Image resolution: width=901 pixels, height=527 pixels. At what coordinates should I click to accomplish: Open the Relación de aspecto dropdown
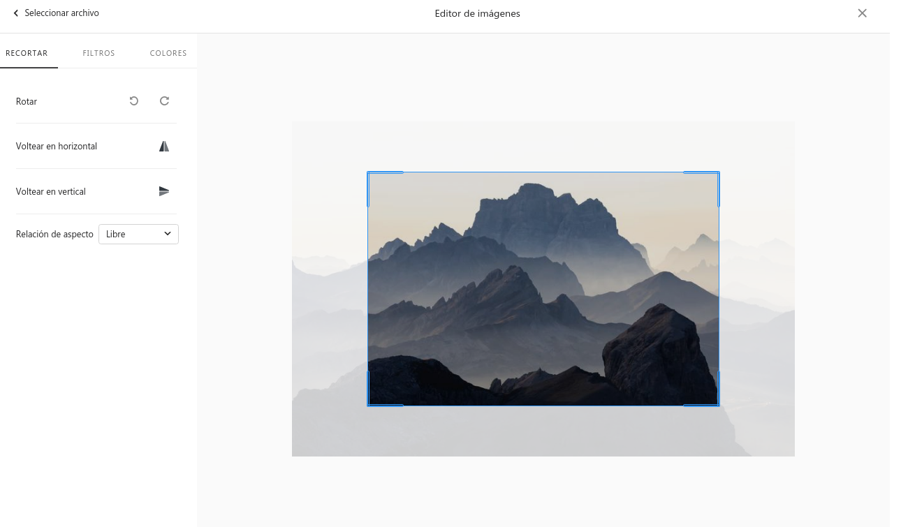[x=138, y=235]
